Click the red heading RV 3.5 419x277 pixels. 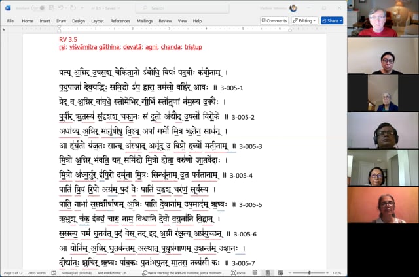point(68,39)
